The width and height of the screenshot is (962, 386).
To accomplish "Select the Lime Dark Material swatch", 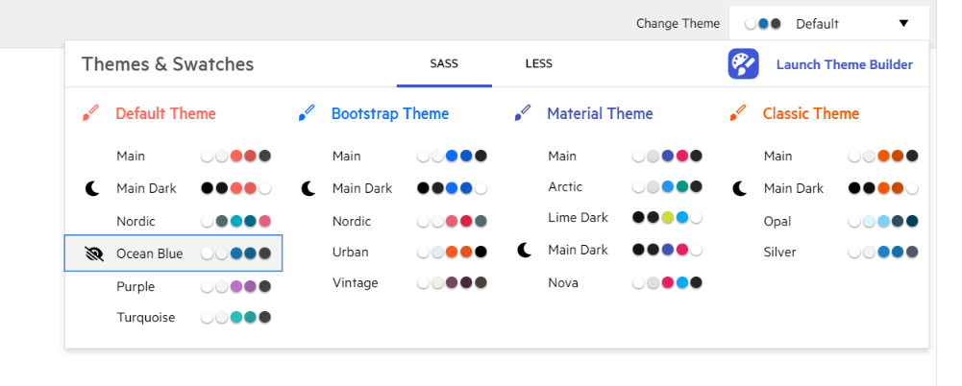I will click(667, 218).
